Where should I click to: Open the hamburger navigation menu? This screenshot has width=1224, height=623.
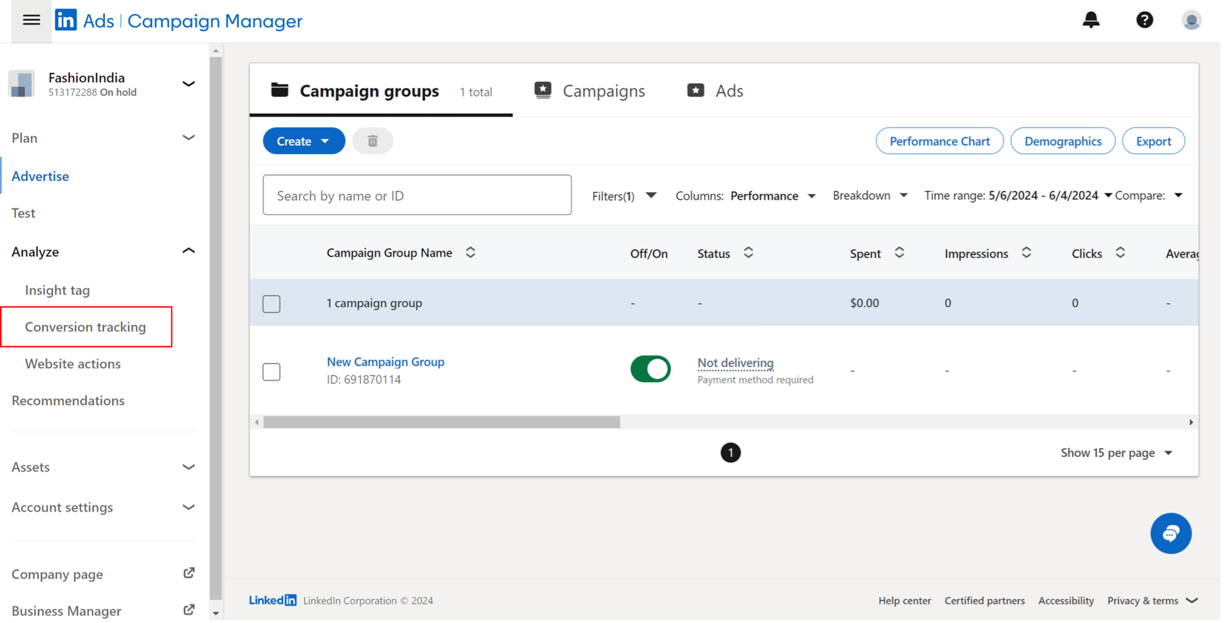(x=31, y=21)
